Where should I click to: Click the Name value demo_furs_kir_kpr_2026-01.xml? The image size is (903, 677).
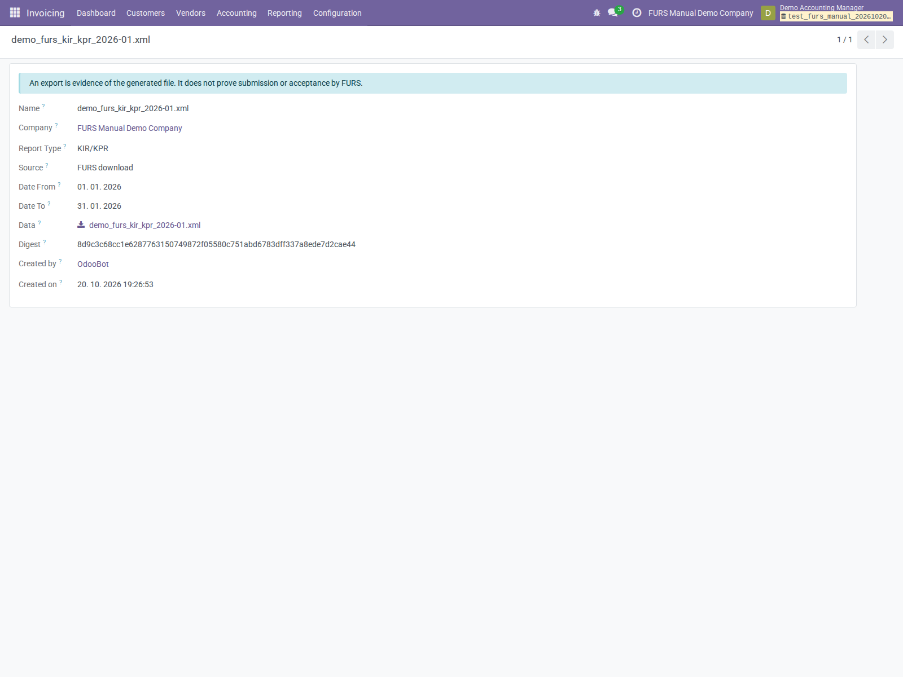tap(133, 108)
